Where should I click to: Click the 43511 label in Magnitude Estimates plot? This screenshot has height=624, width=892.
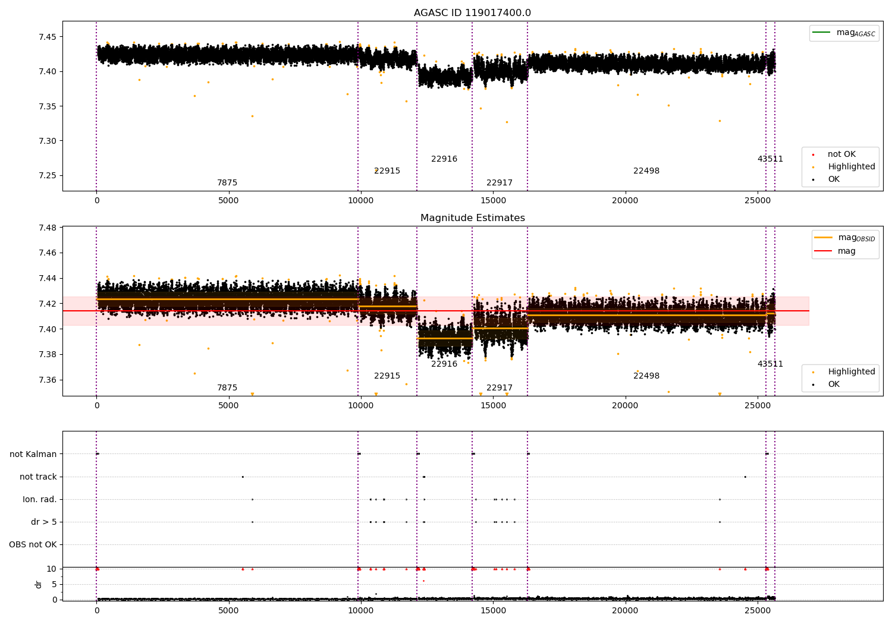(770, 364)
